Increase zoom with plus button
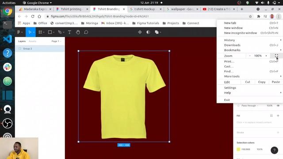The height and width of the screenshot is (159, 283). [266, 56]
